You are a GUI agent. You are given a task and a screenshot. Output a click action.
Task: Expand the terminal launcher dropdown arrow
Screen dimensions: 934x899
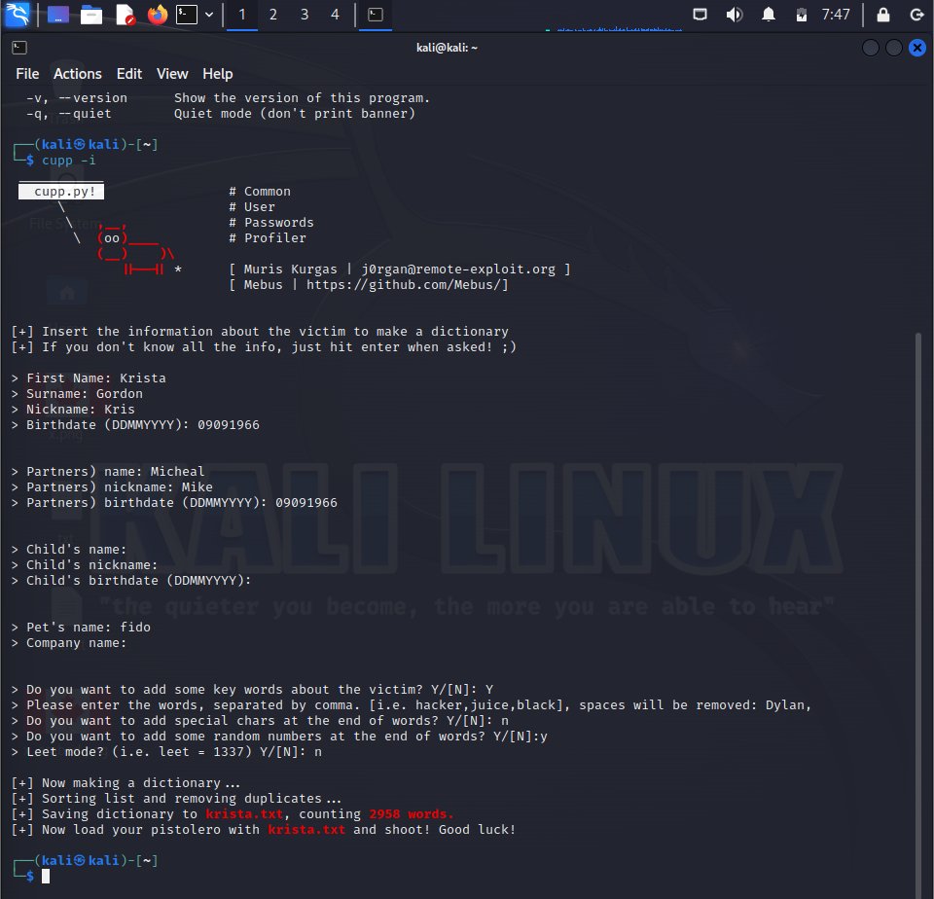pyautogui.click(x=209, y=15)
